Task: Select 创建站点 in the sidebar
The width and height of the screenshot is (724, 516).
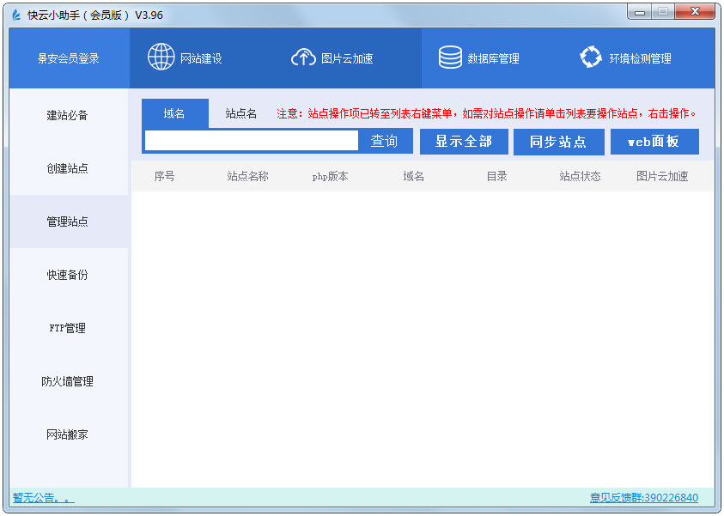Action: pyautogui.click(x=68, y=168)
